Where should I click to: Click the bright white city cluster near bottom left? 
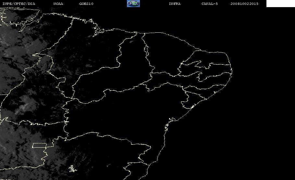[72, 169]
